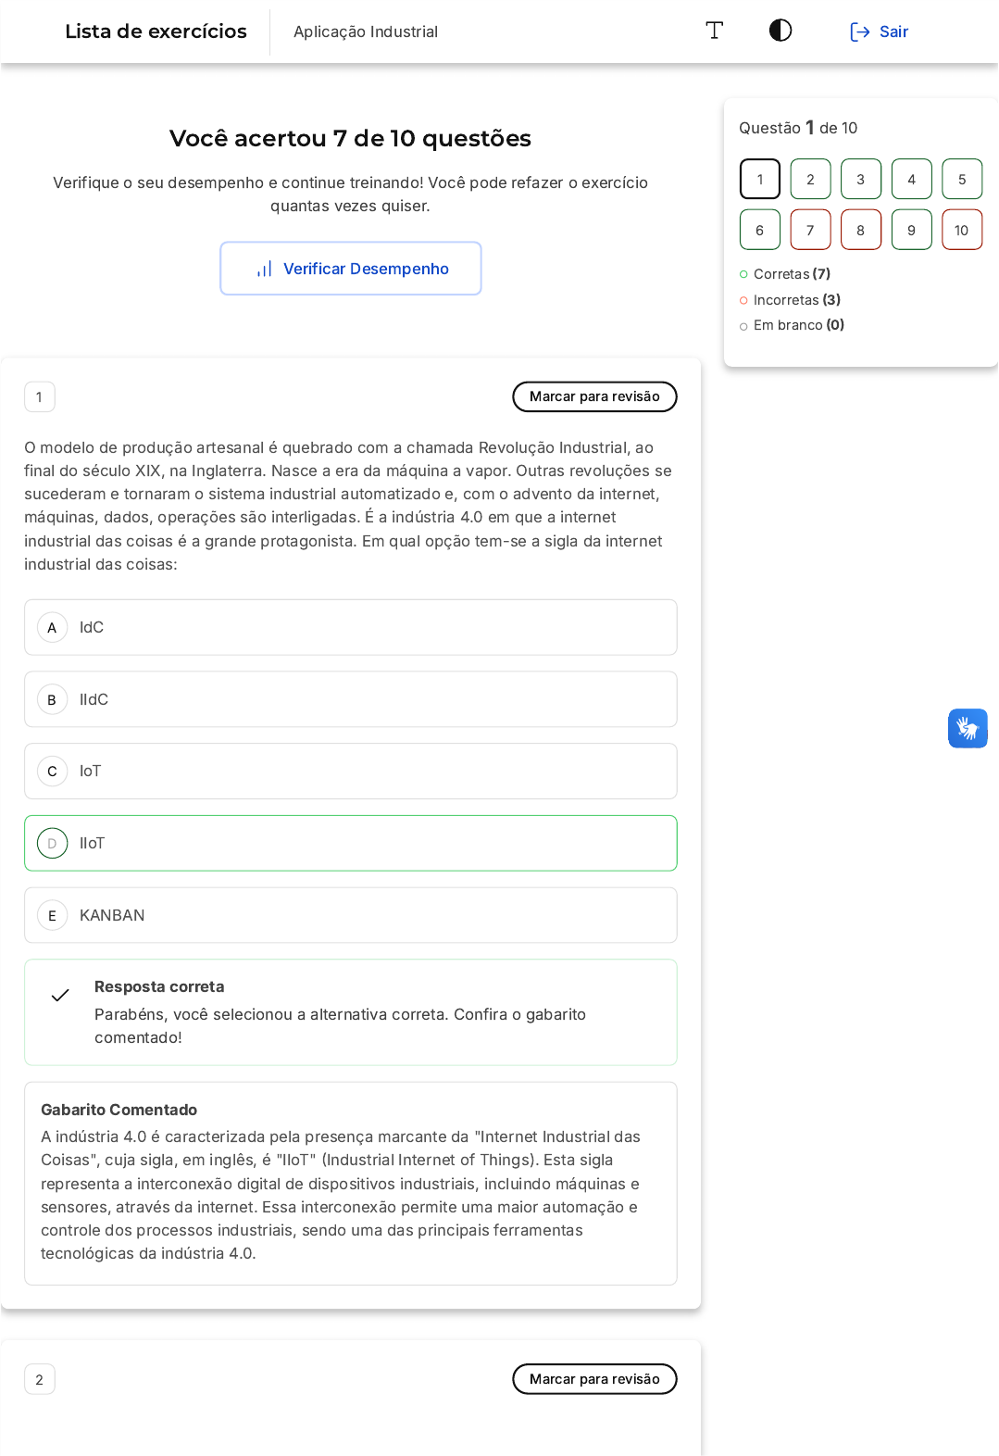Click the text size T icon
Image resolution: width=999 pixels, height=1456 pixels.
714,31
